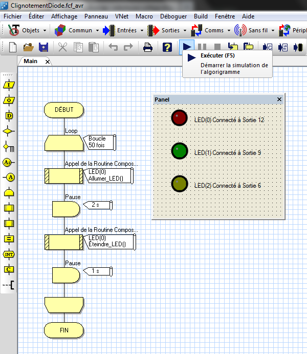Image resolution: width=307 pixels, height=354 pixels.
Task: Open the help question mark icon
Action: [x=167, y=47]
